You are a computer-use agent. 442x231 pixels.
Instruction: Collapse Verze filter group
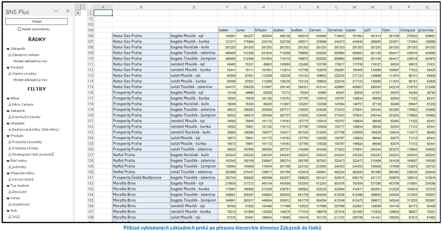pyautogui.click(x=8, y=198)
